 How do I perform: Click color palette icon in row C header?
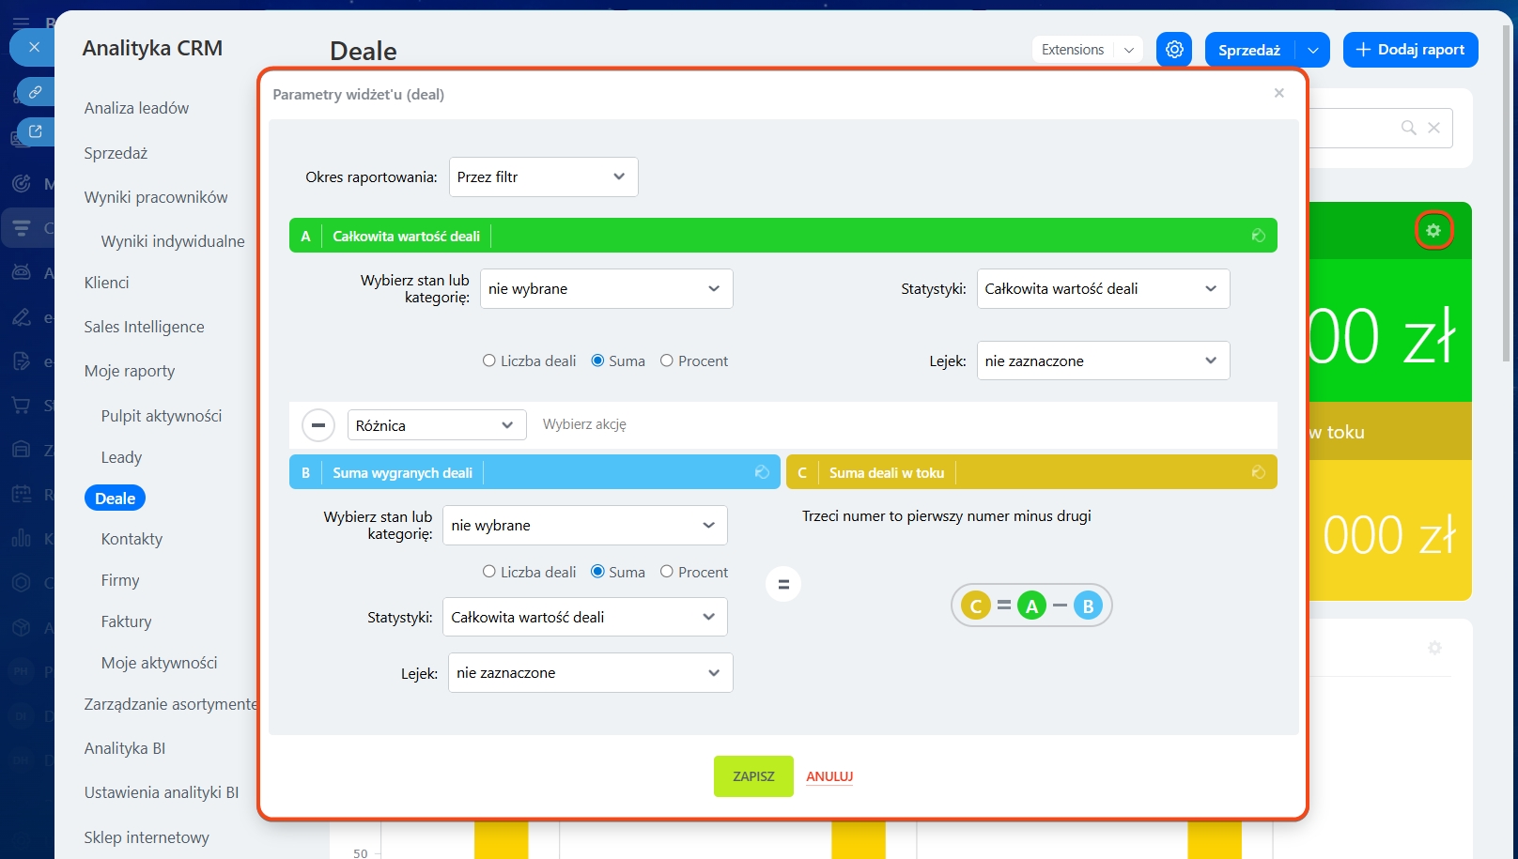[x=1258, y=472]
